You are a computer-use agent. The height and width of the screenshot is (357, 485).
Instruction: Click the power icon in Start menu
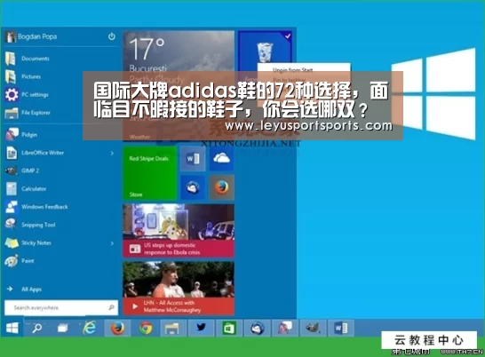112,36
